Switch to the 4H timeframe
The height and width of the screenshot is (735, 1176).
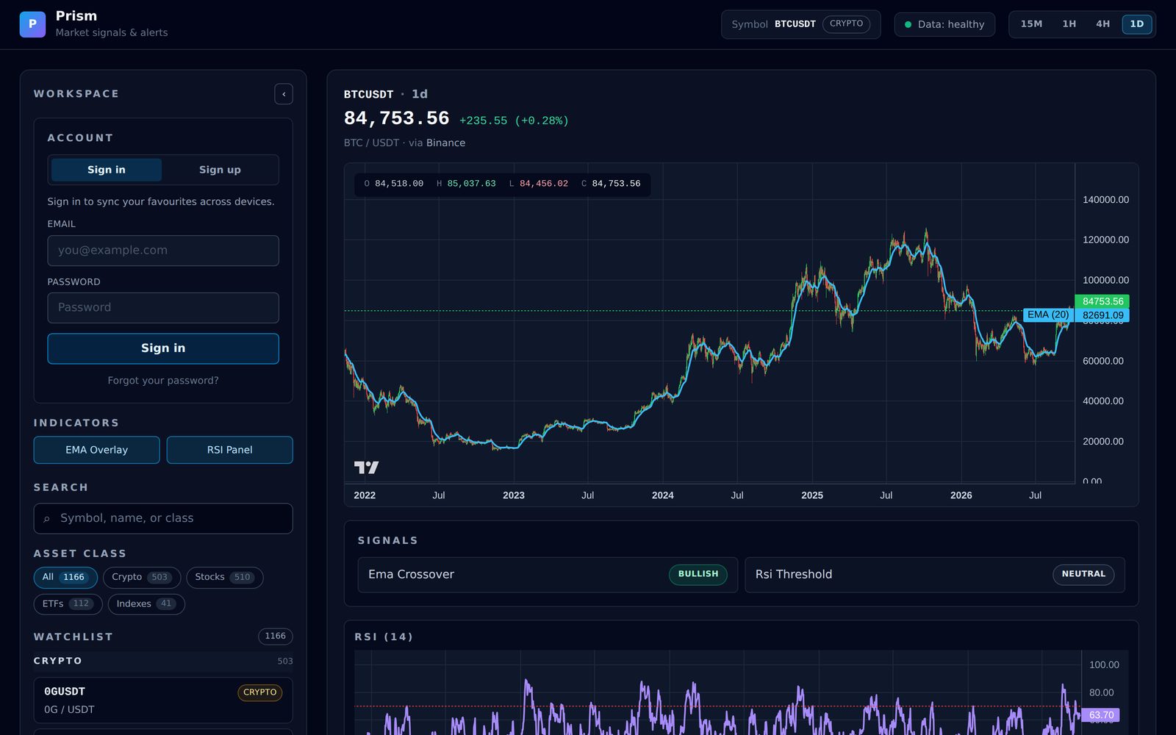click(x=1102, y=24)
